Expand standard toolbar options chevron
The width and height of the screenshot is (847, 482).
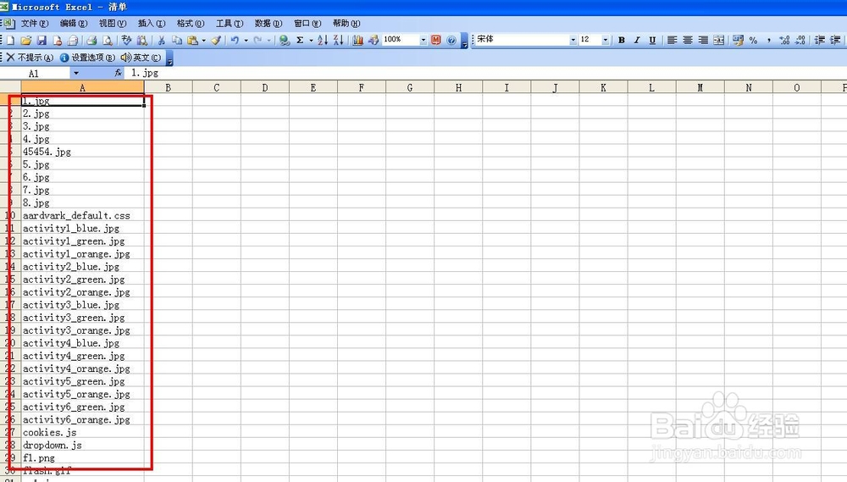tap(464, 41)
